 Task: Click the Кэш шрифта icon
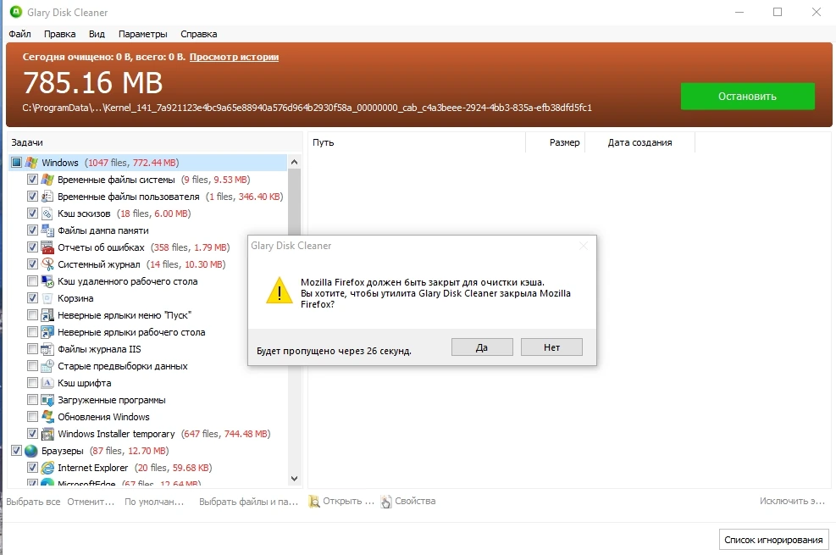[x=47, y=383]
